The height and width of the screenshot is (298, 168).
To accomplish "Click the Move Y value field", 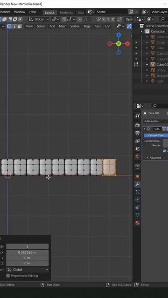I will tap(28, 257).
